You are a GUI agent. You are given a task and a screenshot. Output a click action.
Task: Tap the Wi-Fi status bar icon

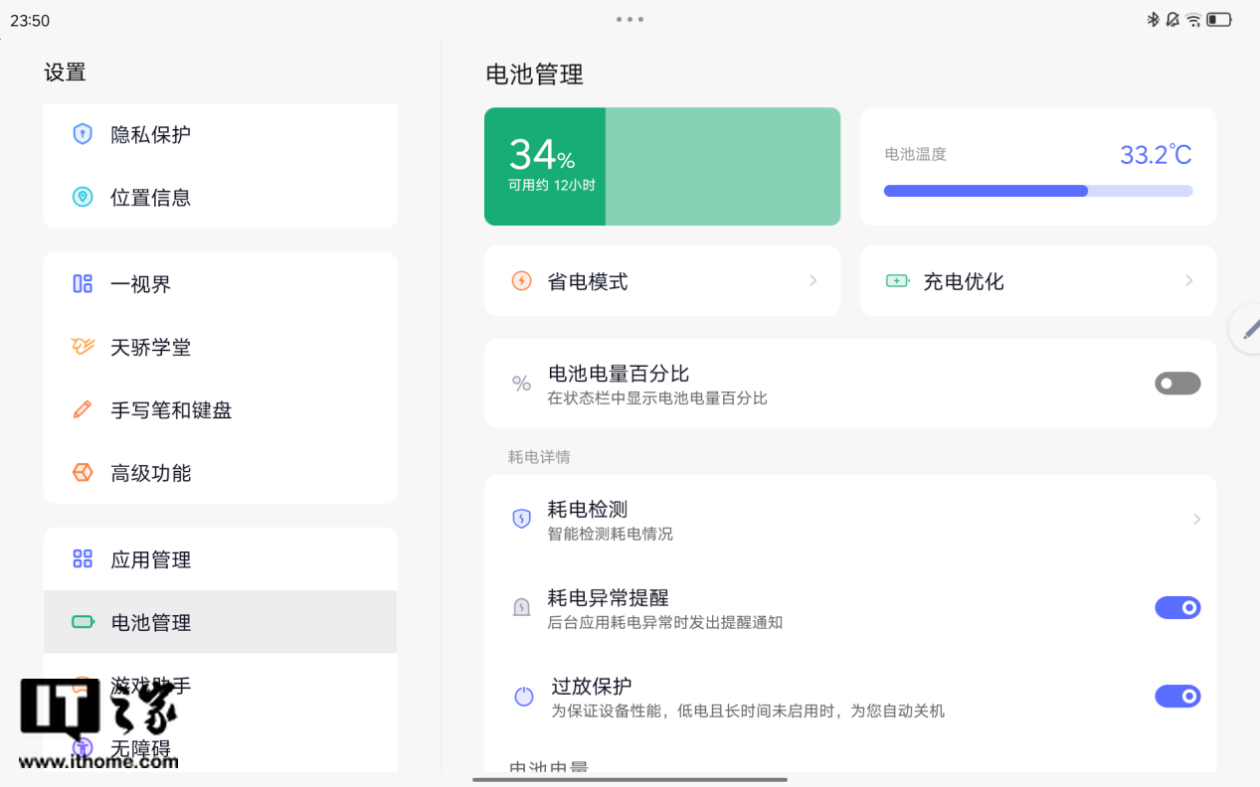tap(1193, 20)
